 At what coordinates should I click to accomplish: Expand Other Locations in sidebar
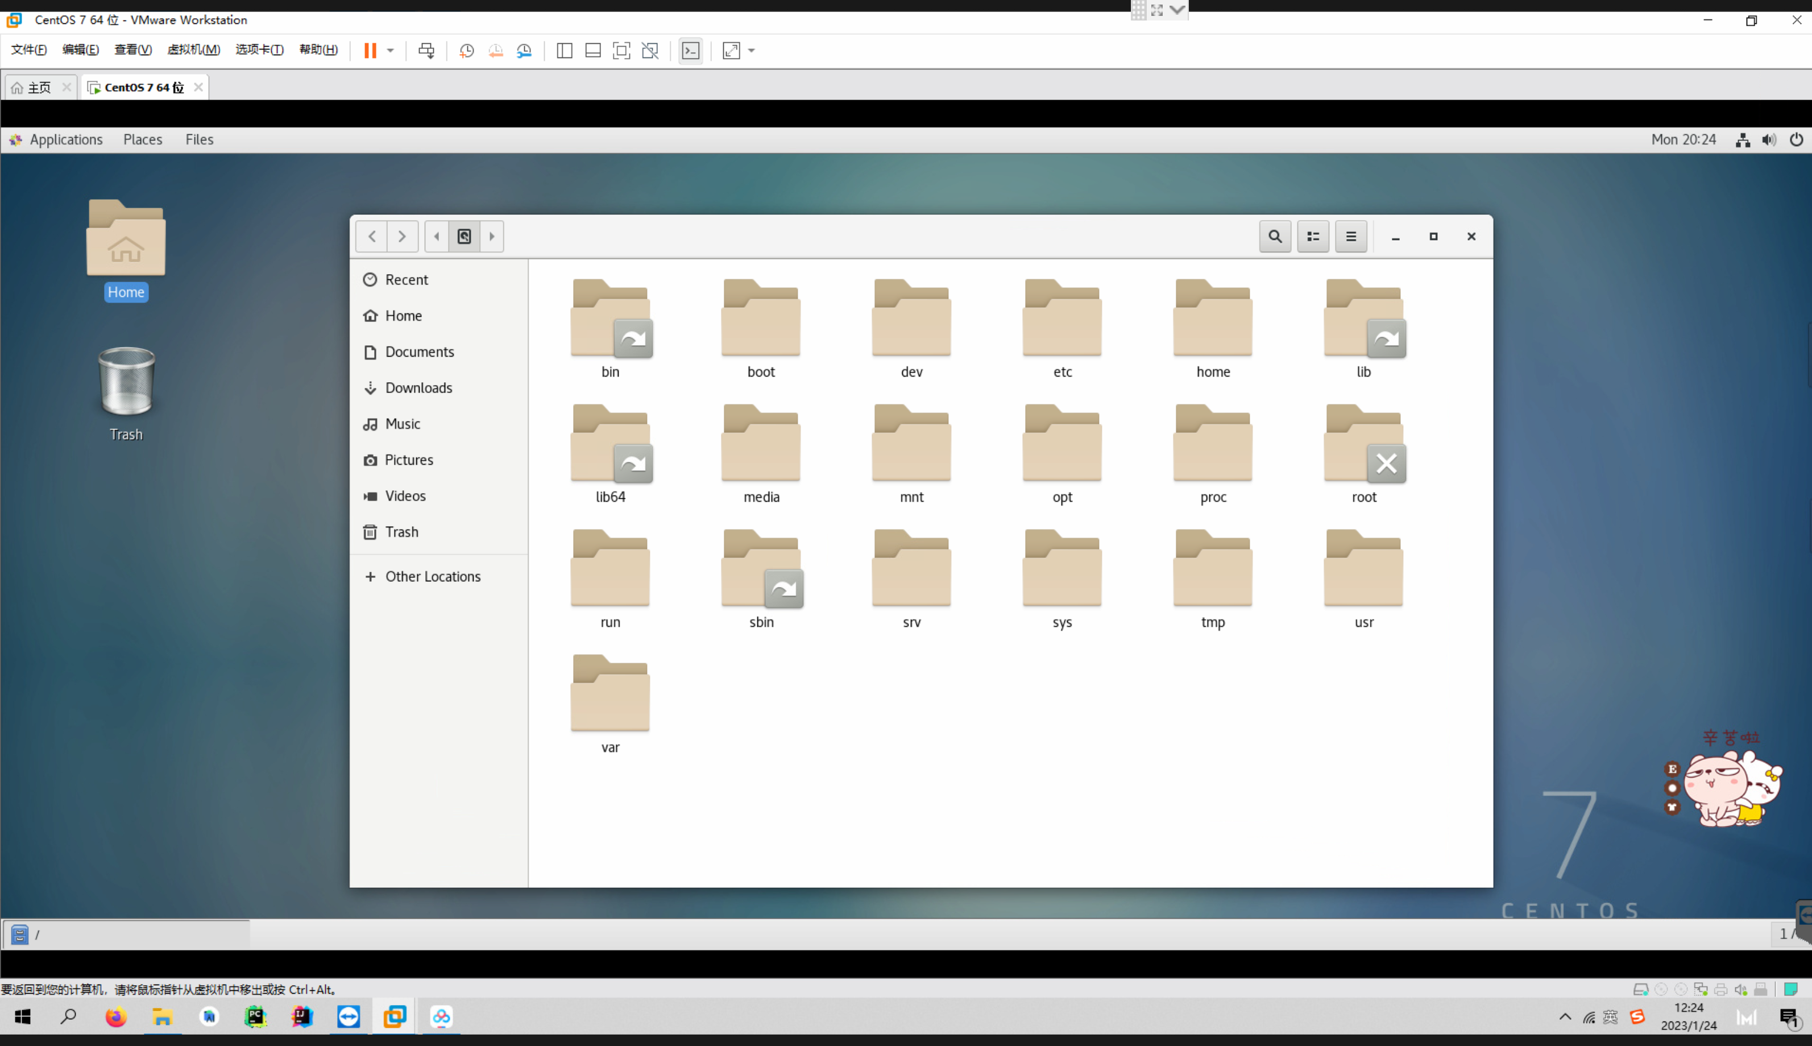(x=432, y=576)
